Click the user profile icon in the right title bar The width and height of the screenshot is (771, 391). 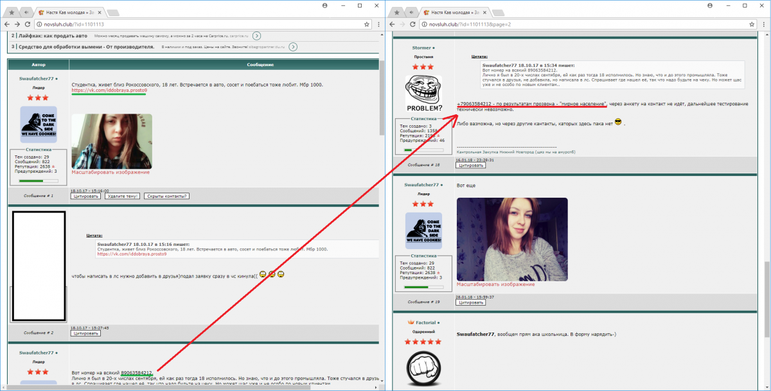tap(711, 5)
